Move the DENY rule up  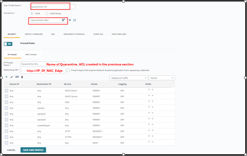point(149,142)
